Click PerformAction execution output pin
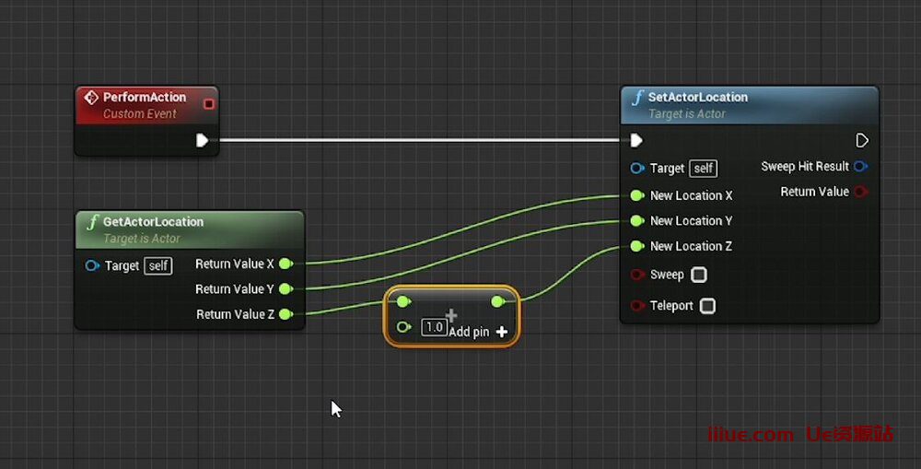The width and height of the screenshot is (921, 469). tap(202, 140)
